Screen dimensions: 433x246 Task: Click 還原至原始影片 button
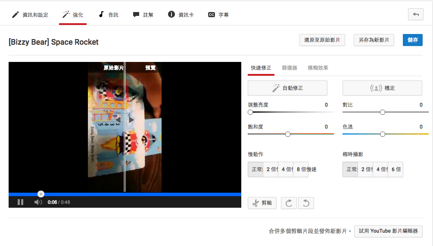tap(322, 40)
